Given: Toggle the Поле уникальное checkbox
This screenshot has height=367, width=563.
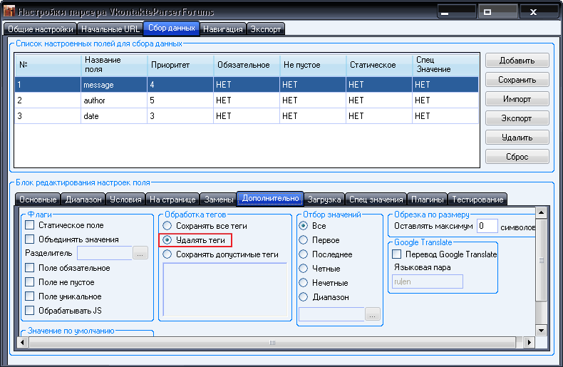Looking at the screenshot, I should click(x=30, y=296).
